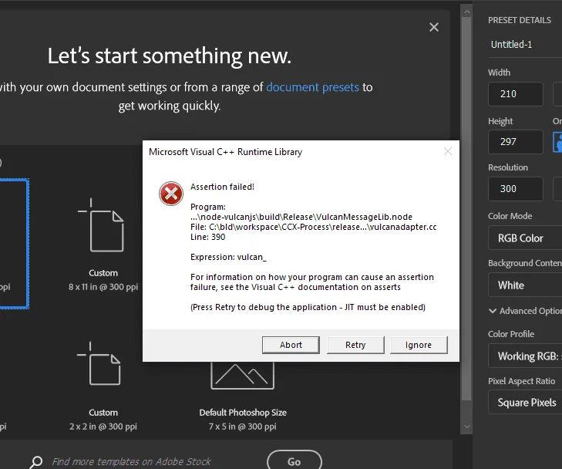Click the Go button for Adobe Stock

[294, 461]
